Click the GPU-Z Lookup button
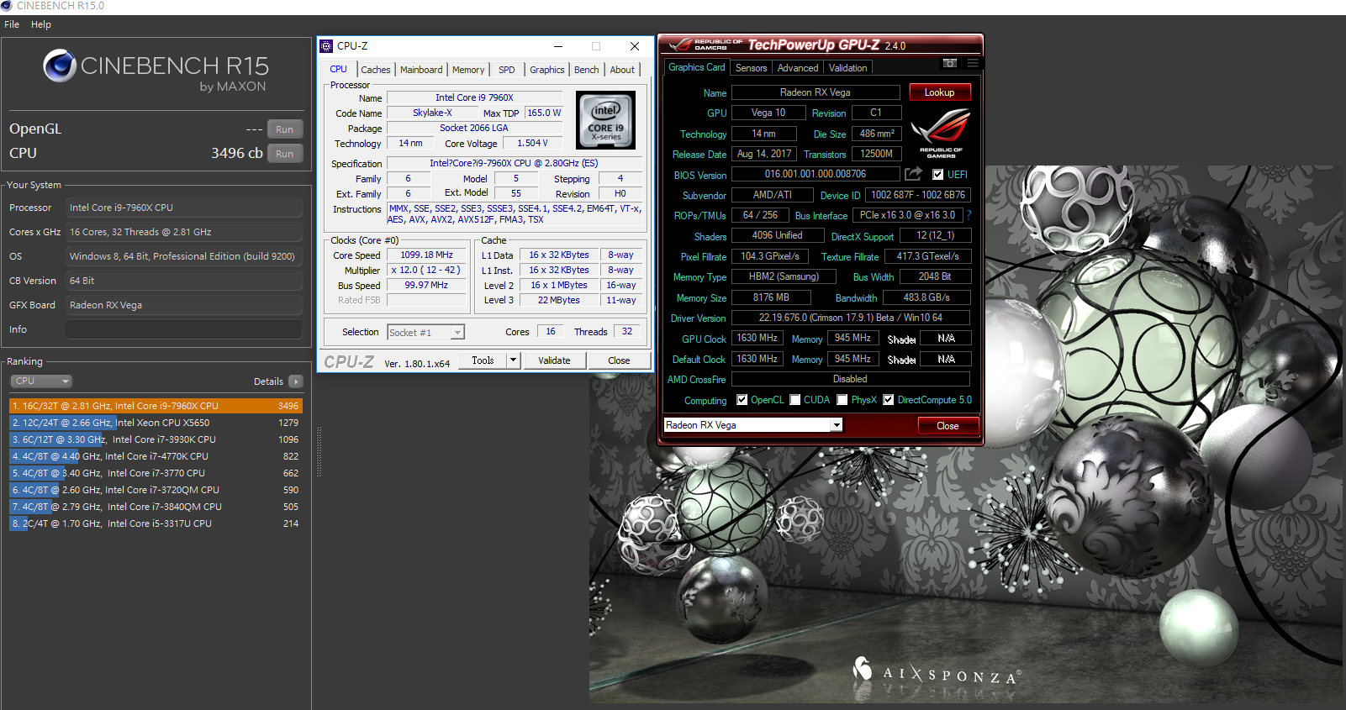Image resolution: width=1346 pixels, height=710 pixels. (x=940, y=92)
